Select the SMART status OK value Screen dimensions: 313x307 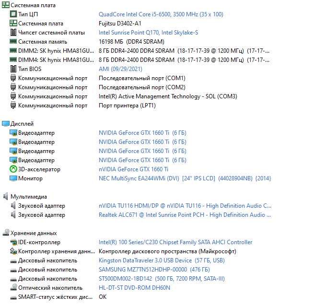click(x=103, y=297)
